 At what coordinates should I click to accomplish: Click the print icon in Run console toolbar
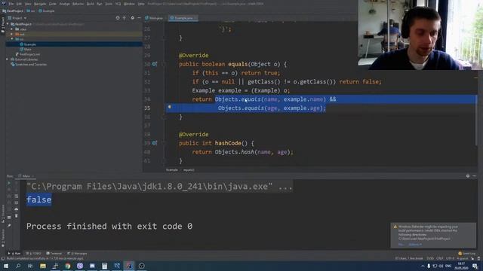[x=17, y=209]
